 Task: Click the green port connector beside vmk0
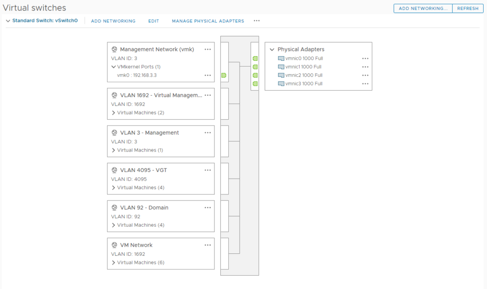click(x=224, y=76)
